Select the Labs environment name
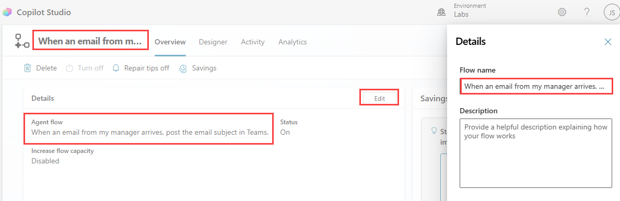 pos(461,14)
